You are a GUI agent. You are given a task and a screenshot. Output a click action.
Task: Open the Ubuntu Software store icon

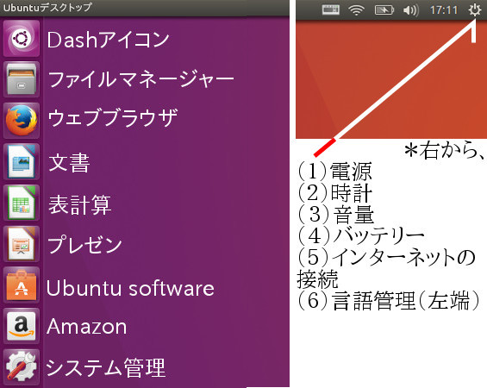pos(22,285)
